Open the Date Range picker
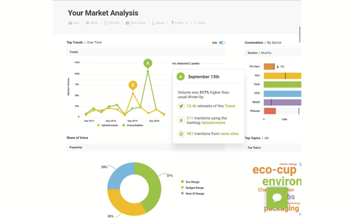 pos(136,23)
